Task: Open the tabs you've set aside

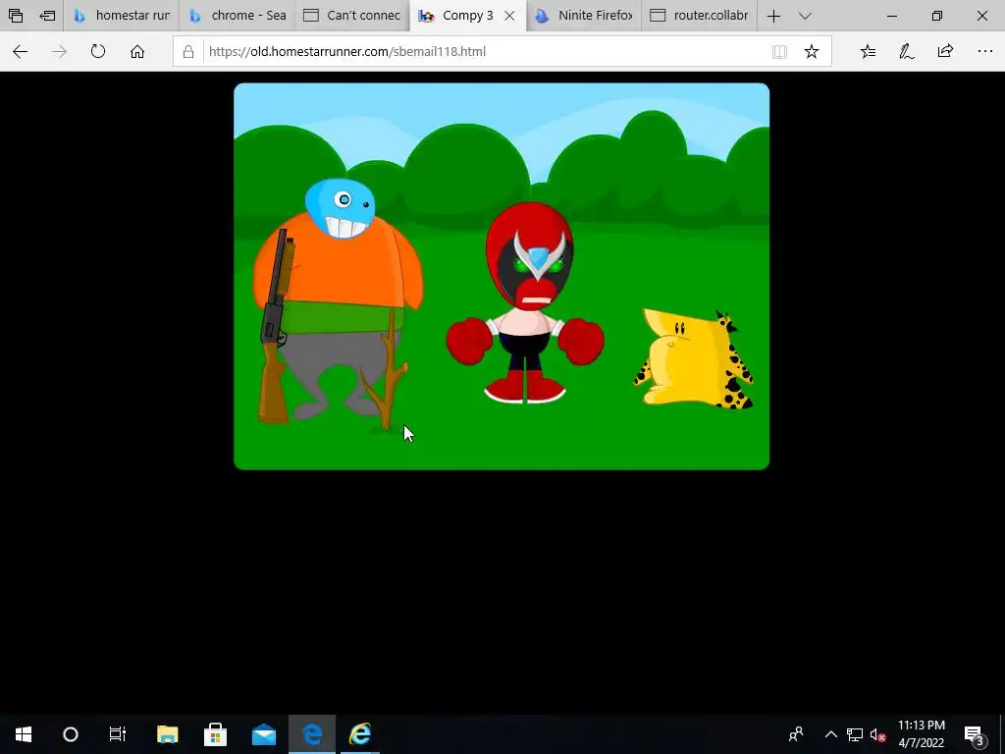Action: click(16, 16)
